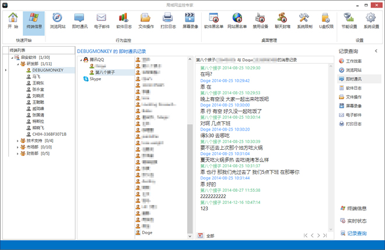This screenshot has height=250, width=385.
Task: Open 电子邮件 email monitoring
Action: tap(101, 20)
